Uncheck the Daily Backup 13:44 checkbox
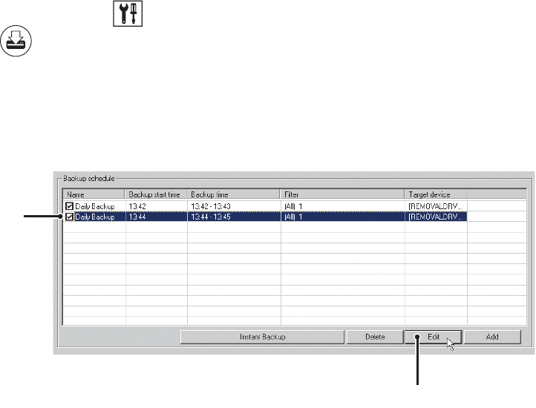 tap(69, 217)
